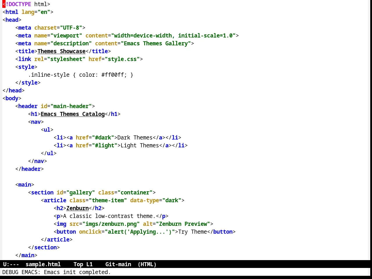The image size is (372, 279).
Task: Click the closing main tag
Action: click(26, 255)
